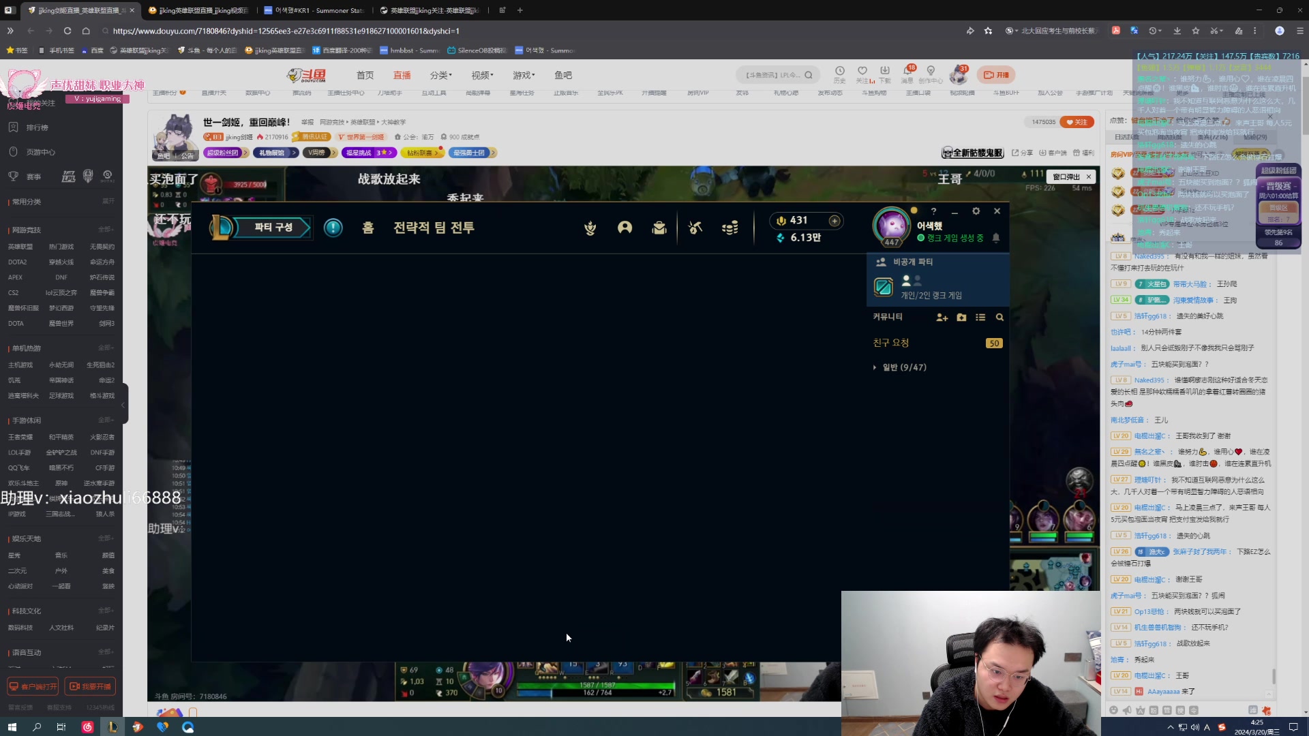This screenshot has height=736, width=1309.
Task: Click the orange 关注 follow button
Action: coord(1077,122)
